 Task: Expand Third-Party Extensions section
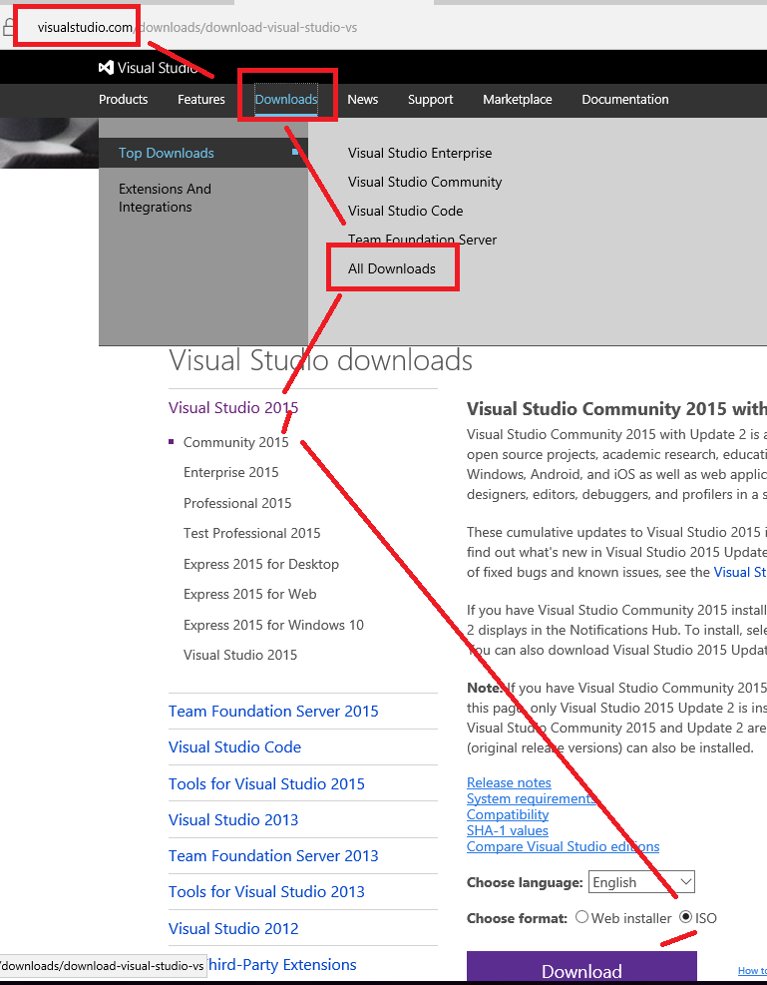(281, 964)
